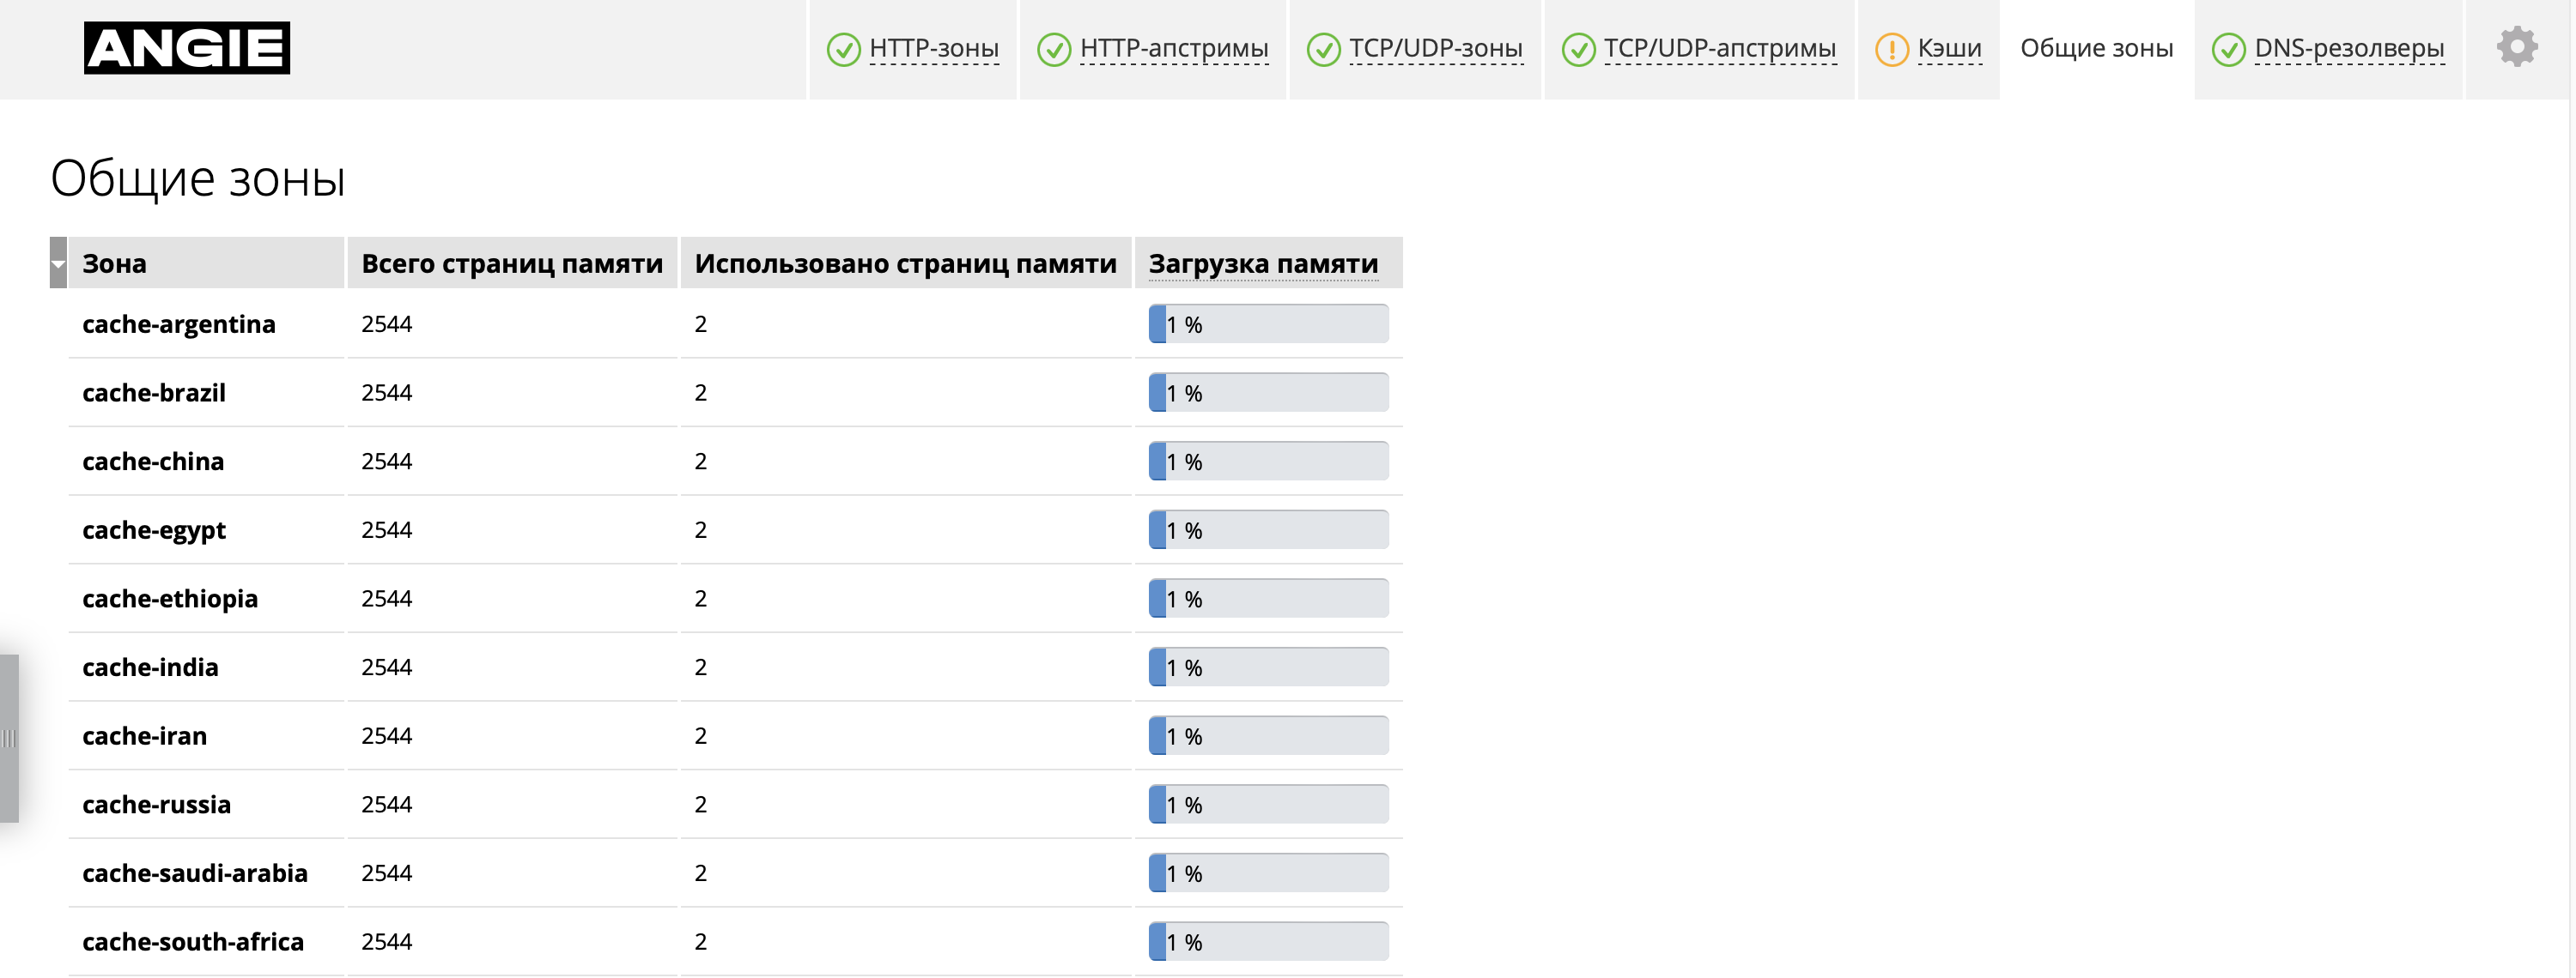This screenshot has height=978, width=2576.
Task: Select the cache-brazil zone name
Action: [154, 393]
